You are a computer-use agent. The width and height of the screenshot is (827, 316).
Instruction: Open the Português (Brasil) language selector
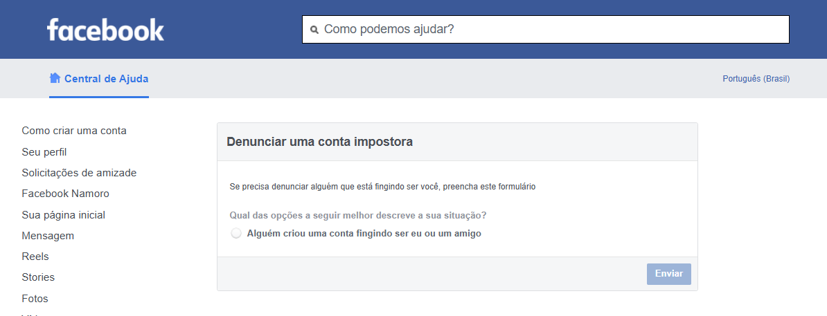(756, 78)
